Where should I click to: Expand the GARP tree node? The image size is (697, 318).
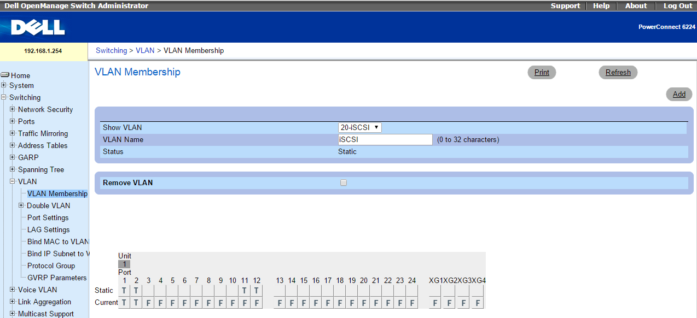[x=13, y=157]
